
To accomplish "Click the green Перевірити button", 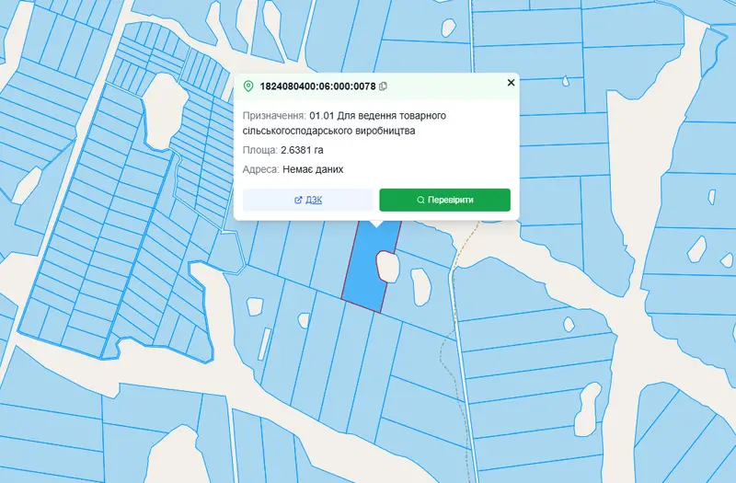I will tap(444, 200).
